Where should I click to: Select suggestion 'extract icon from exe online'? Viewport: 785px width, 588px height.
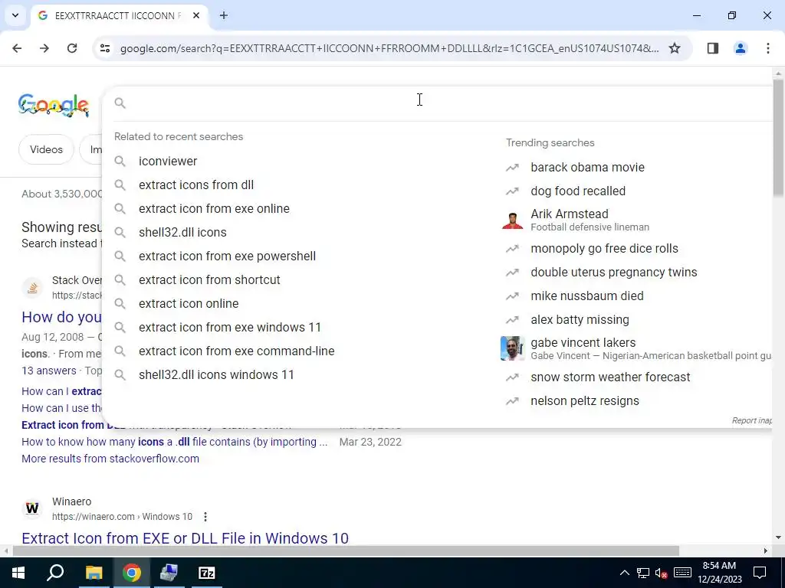click(214, 208)
